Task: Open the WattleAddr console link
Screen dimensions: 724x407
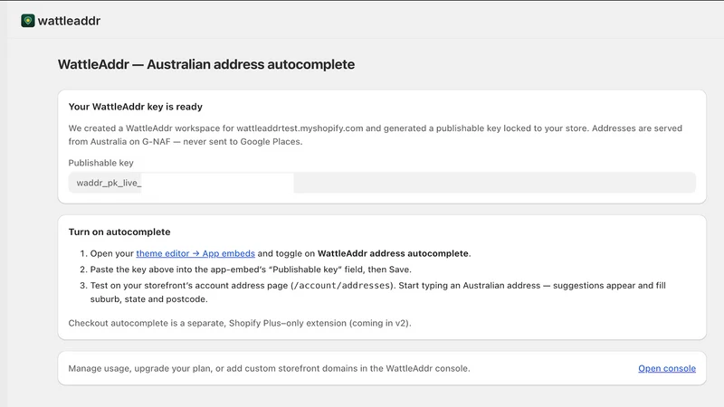Action: (x=667, y=368)
